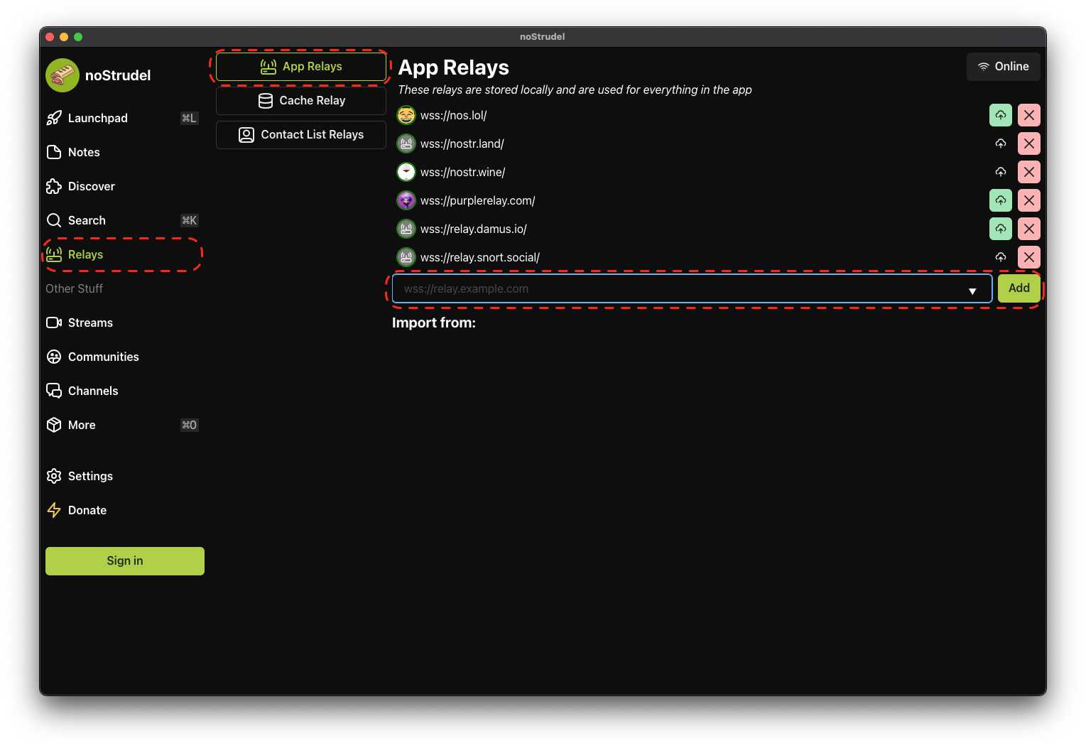Select the Notes icon in sidebar

[54, 152]
